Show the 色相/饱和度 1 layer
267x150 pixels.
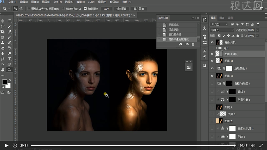[x=212, y=83]
